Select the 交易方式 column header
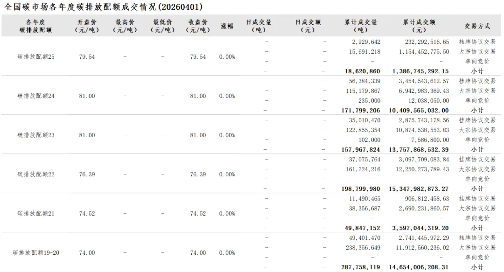 pos(477,26)
